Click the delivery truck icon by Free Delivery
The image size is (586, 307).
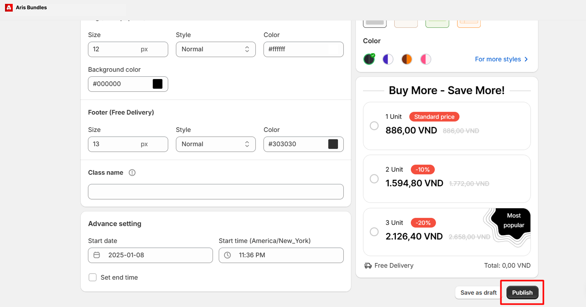point(368,265)
